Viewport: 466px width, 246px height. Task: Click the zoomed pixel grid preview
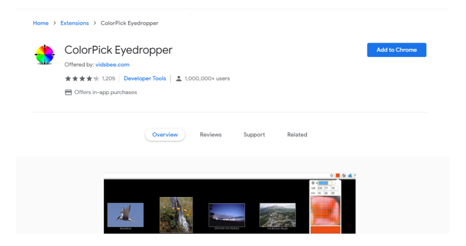pos(326,211)
